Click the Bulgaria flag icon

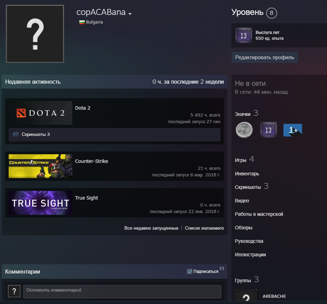click(x=82, y=22)
